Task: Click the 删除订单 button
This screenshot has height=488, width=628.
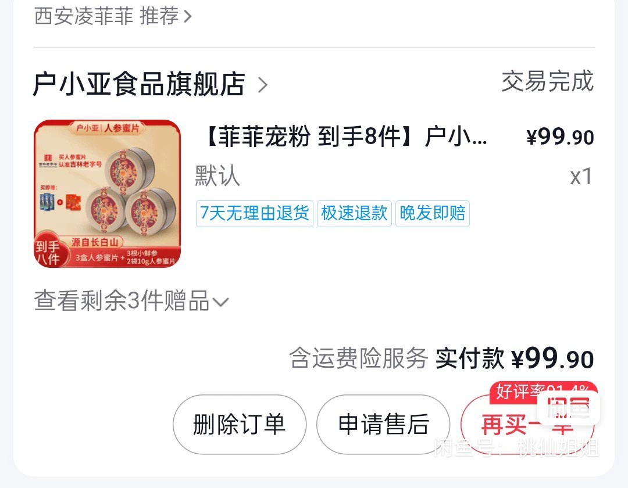Action: click(240, 425)
